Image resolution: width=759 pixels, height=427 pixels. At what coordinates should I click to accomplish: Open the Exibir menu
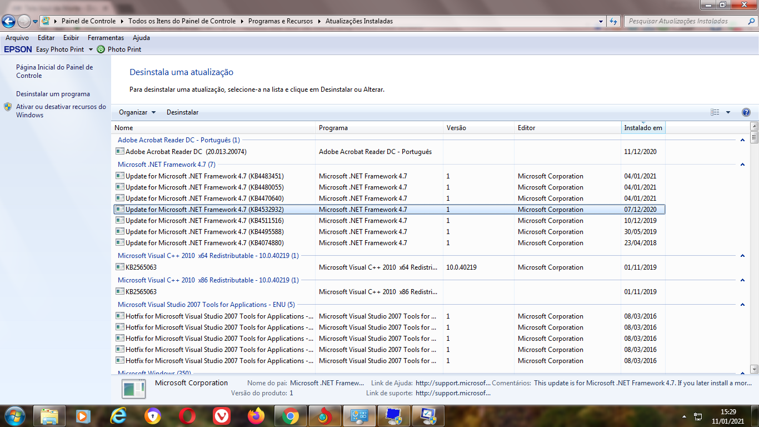(x=71, y=38)
